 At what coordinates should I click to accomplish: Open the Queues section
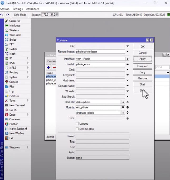pyautogui.click(x=13, y=82)
